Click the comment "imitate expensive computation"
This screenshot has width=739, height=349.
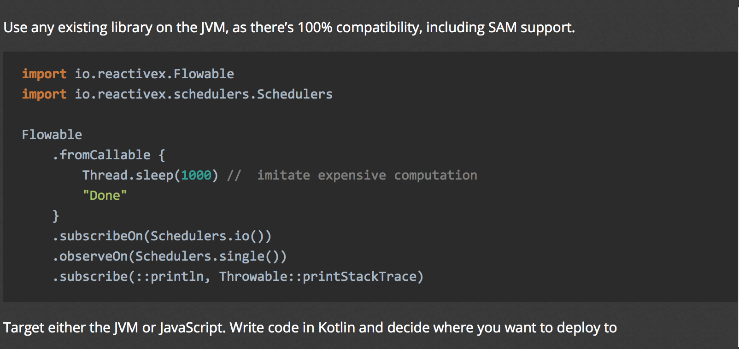pyautogui.click(x=367, y=175)
